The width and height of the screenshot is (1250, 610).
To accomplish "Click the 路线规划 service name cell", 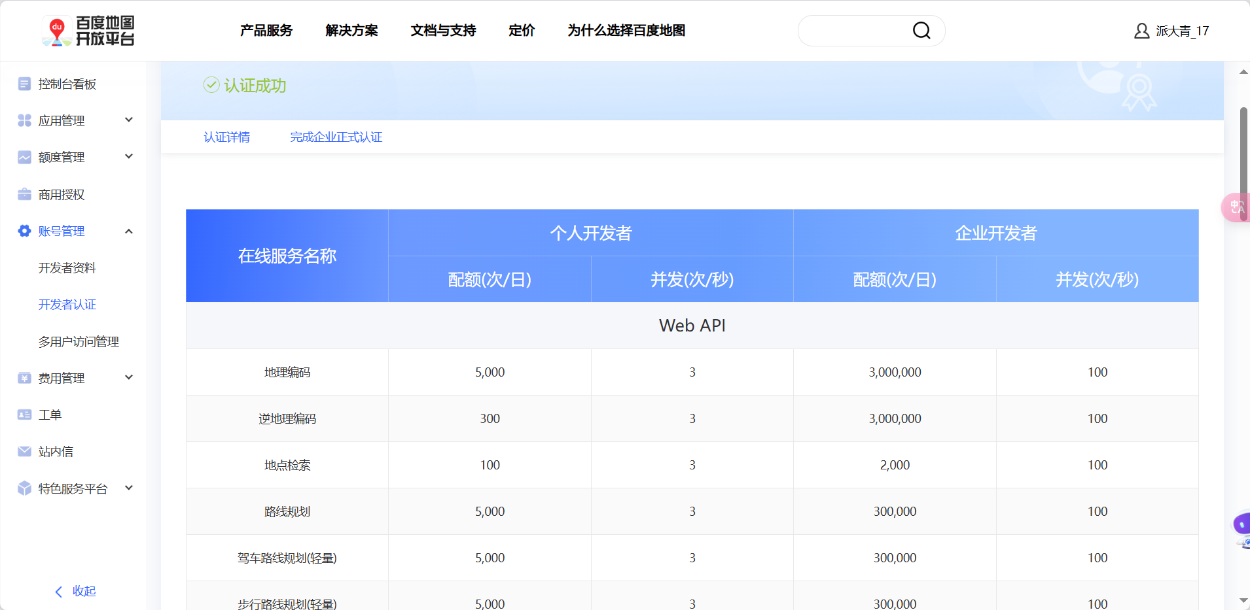I will pyautogui.click(x=287, y=511).
